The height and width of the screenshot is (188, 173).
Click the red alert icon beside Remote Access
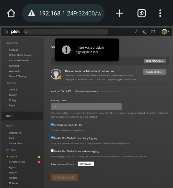pyautogui.click(x=39, y=162)
